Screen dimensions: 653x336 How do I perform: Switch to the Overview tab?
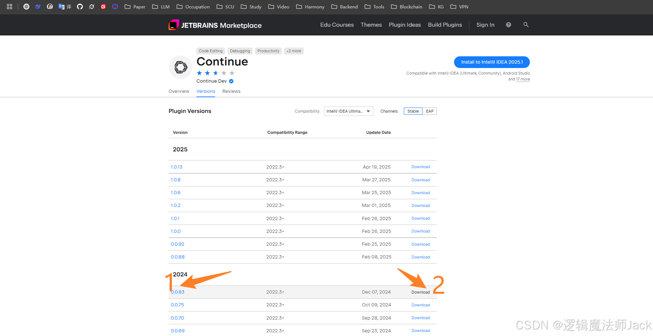tap(179, 91)
